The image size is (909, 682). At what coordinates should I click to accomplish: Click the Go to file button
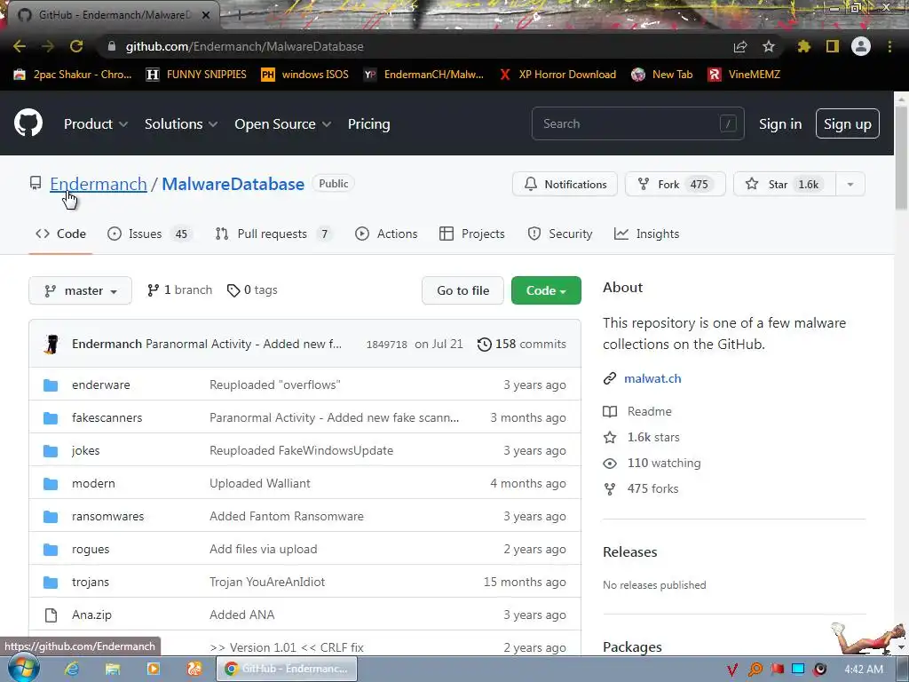463,290
